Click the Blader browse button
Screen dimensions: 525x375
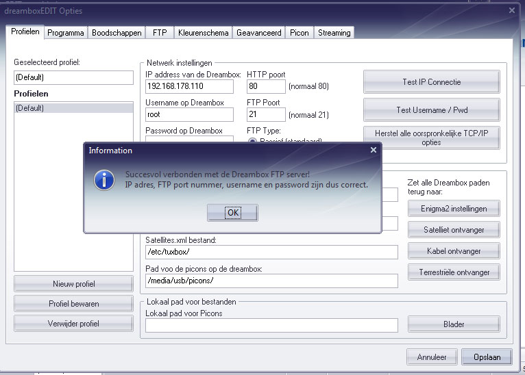pos(454,324)
